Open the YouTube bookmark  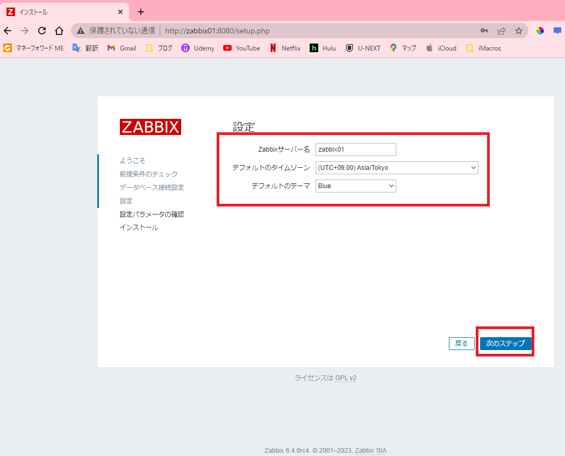[x=241, y=48]
